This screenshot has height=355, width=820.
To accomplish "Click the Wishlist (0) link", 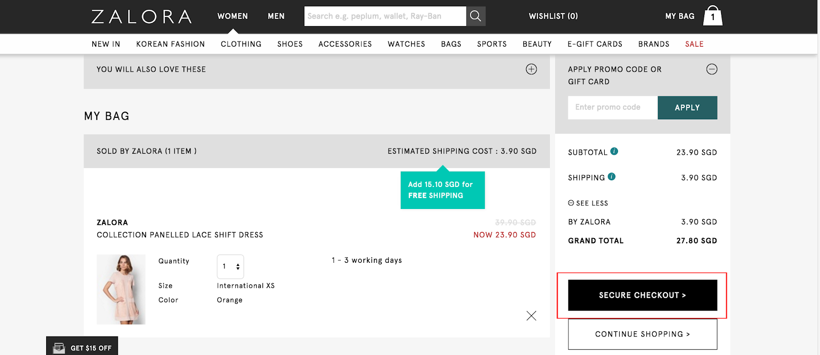I will (x=553, y=16).
